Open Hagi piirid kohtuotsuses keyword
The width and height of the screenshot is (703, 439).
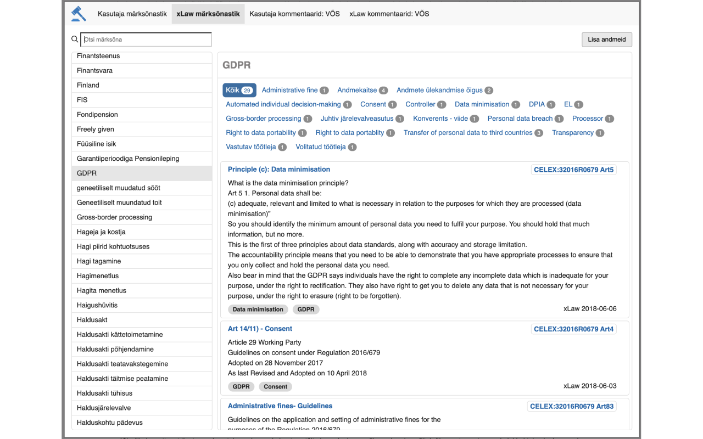point(142,246)
